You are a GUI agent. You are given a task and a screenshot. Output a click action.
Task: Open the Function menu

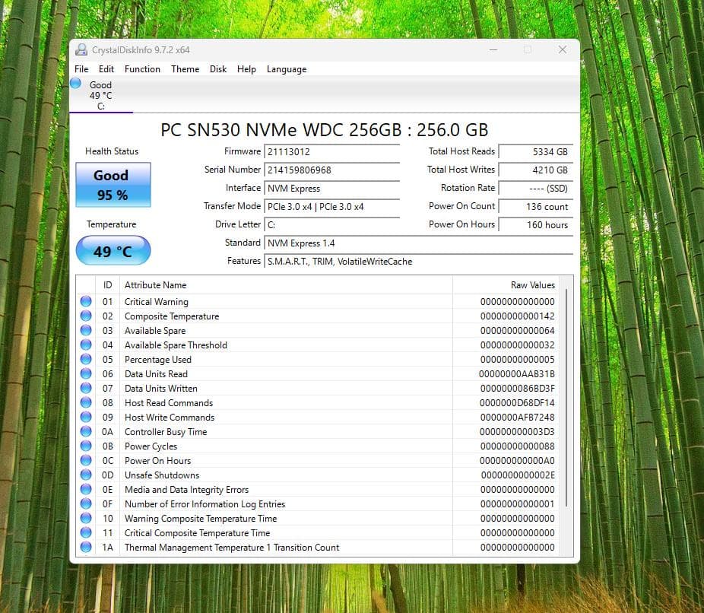tap(142, 69)
